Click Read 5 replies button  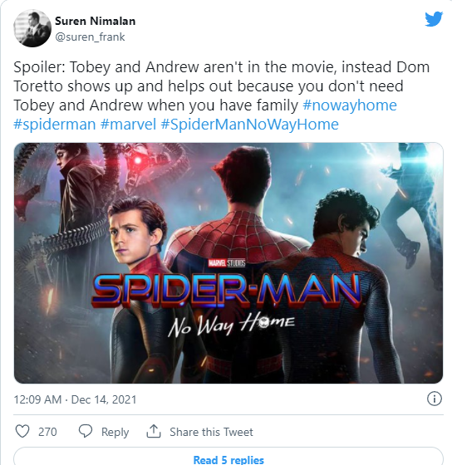click(228, 457)
